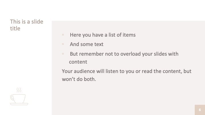Click the coffee cup handle

tap(13, 98)
